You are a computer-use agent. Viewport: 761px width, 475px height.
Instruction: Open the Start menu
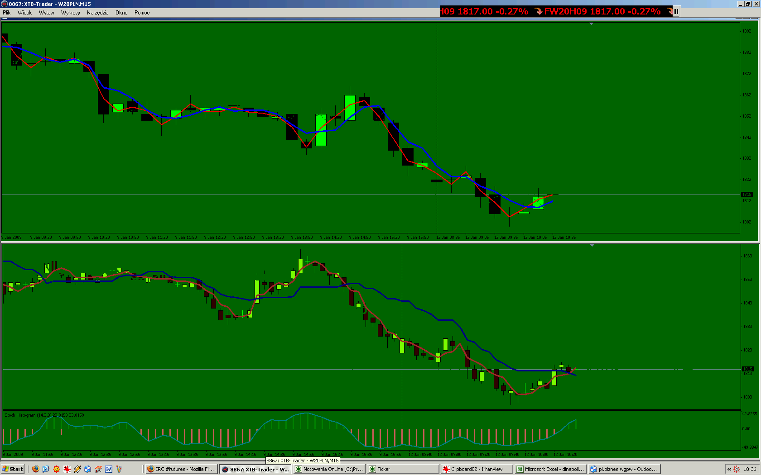pyautogui.click(x=12, y=469)
